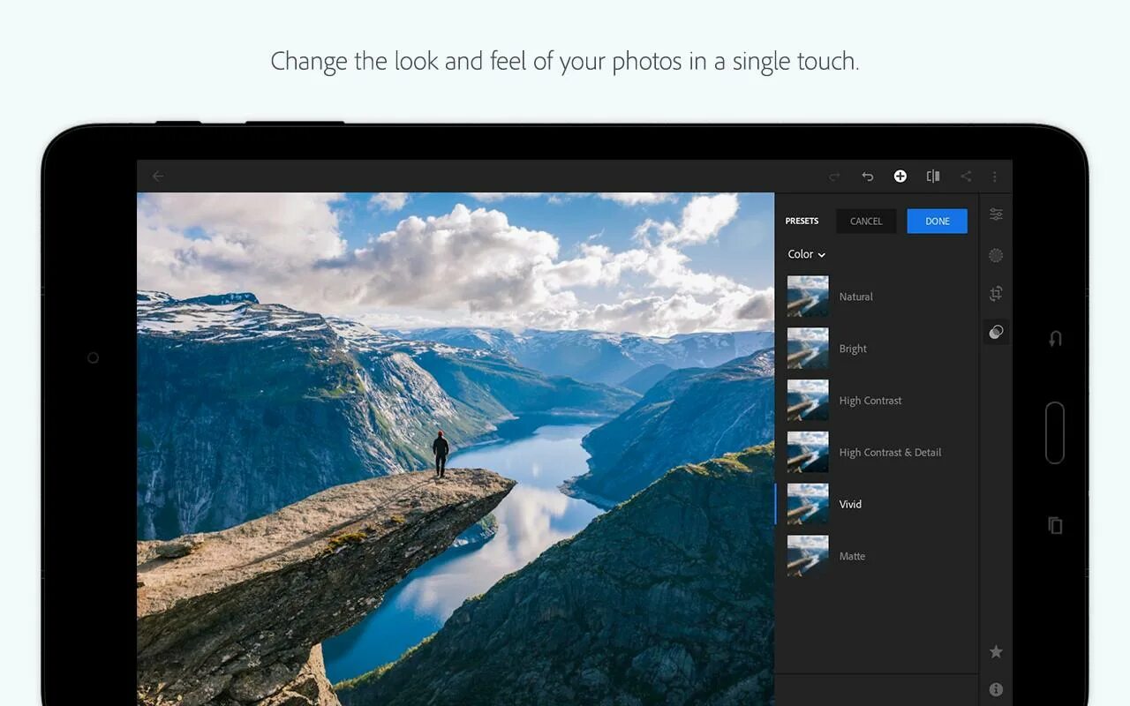Viewport: 1130px width, 706px height.
Task: Click the PRESETS panel heading
Action: [x=802, y=222]
